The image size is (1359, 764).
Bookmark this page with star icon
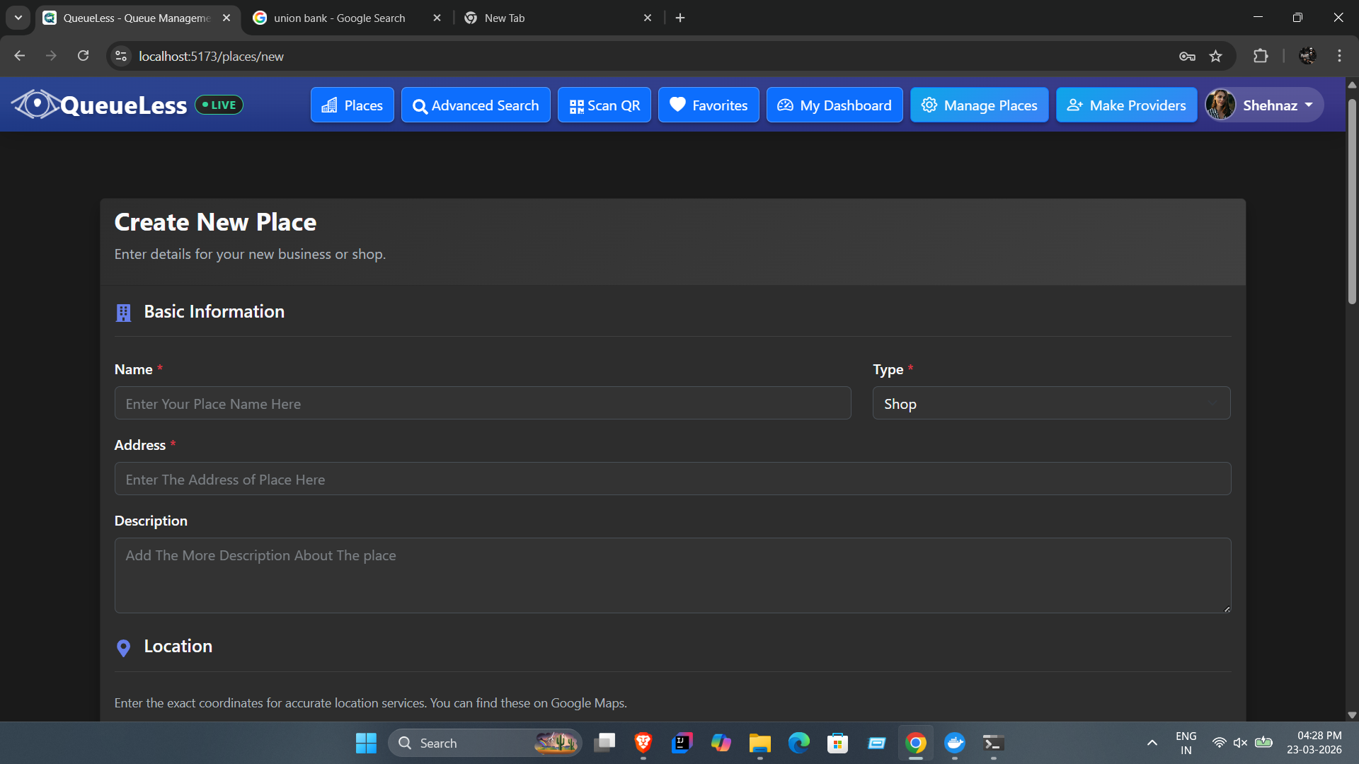[1215, 56]
